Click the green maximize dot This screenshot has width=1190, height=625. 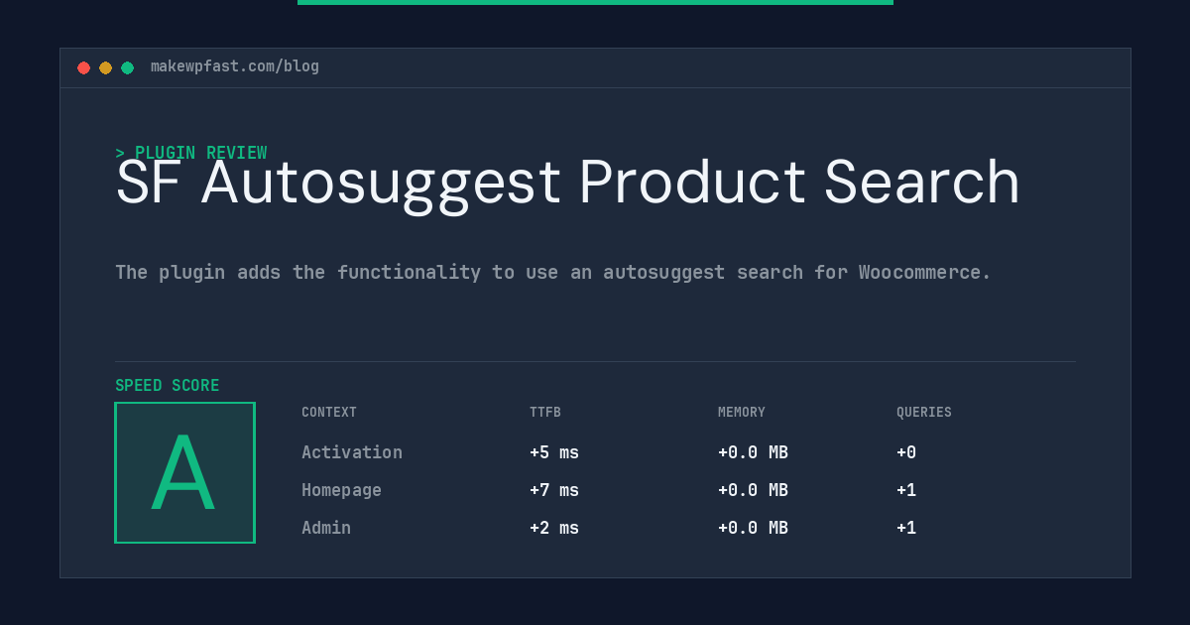pos(127,67)
